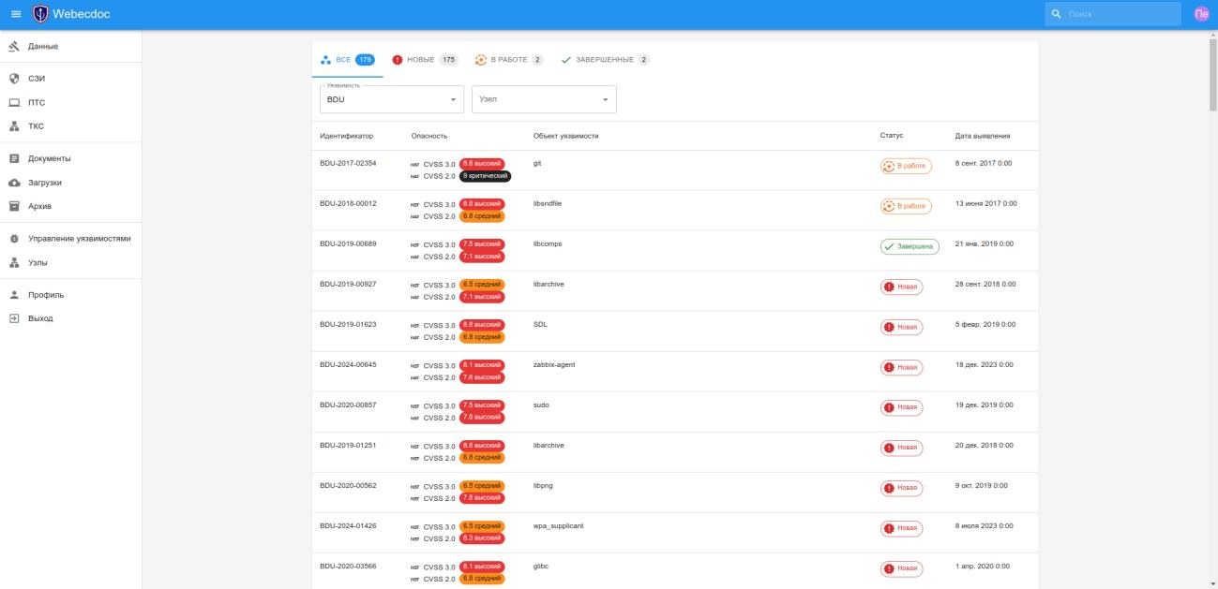Click the Узлы nodes icon
This screenshot has width=1218, height=589.
click(14, 263)
